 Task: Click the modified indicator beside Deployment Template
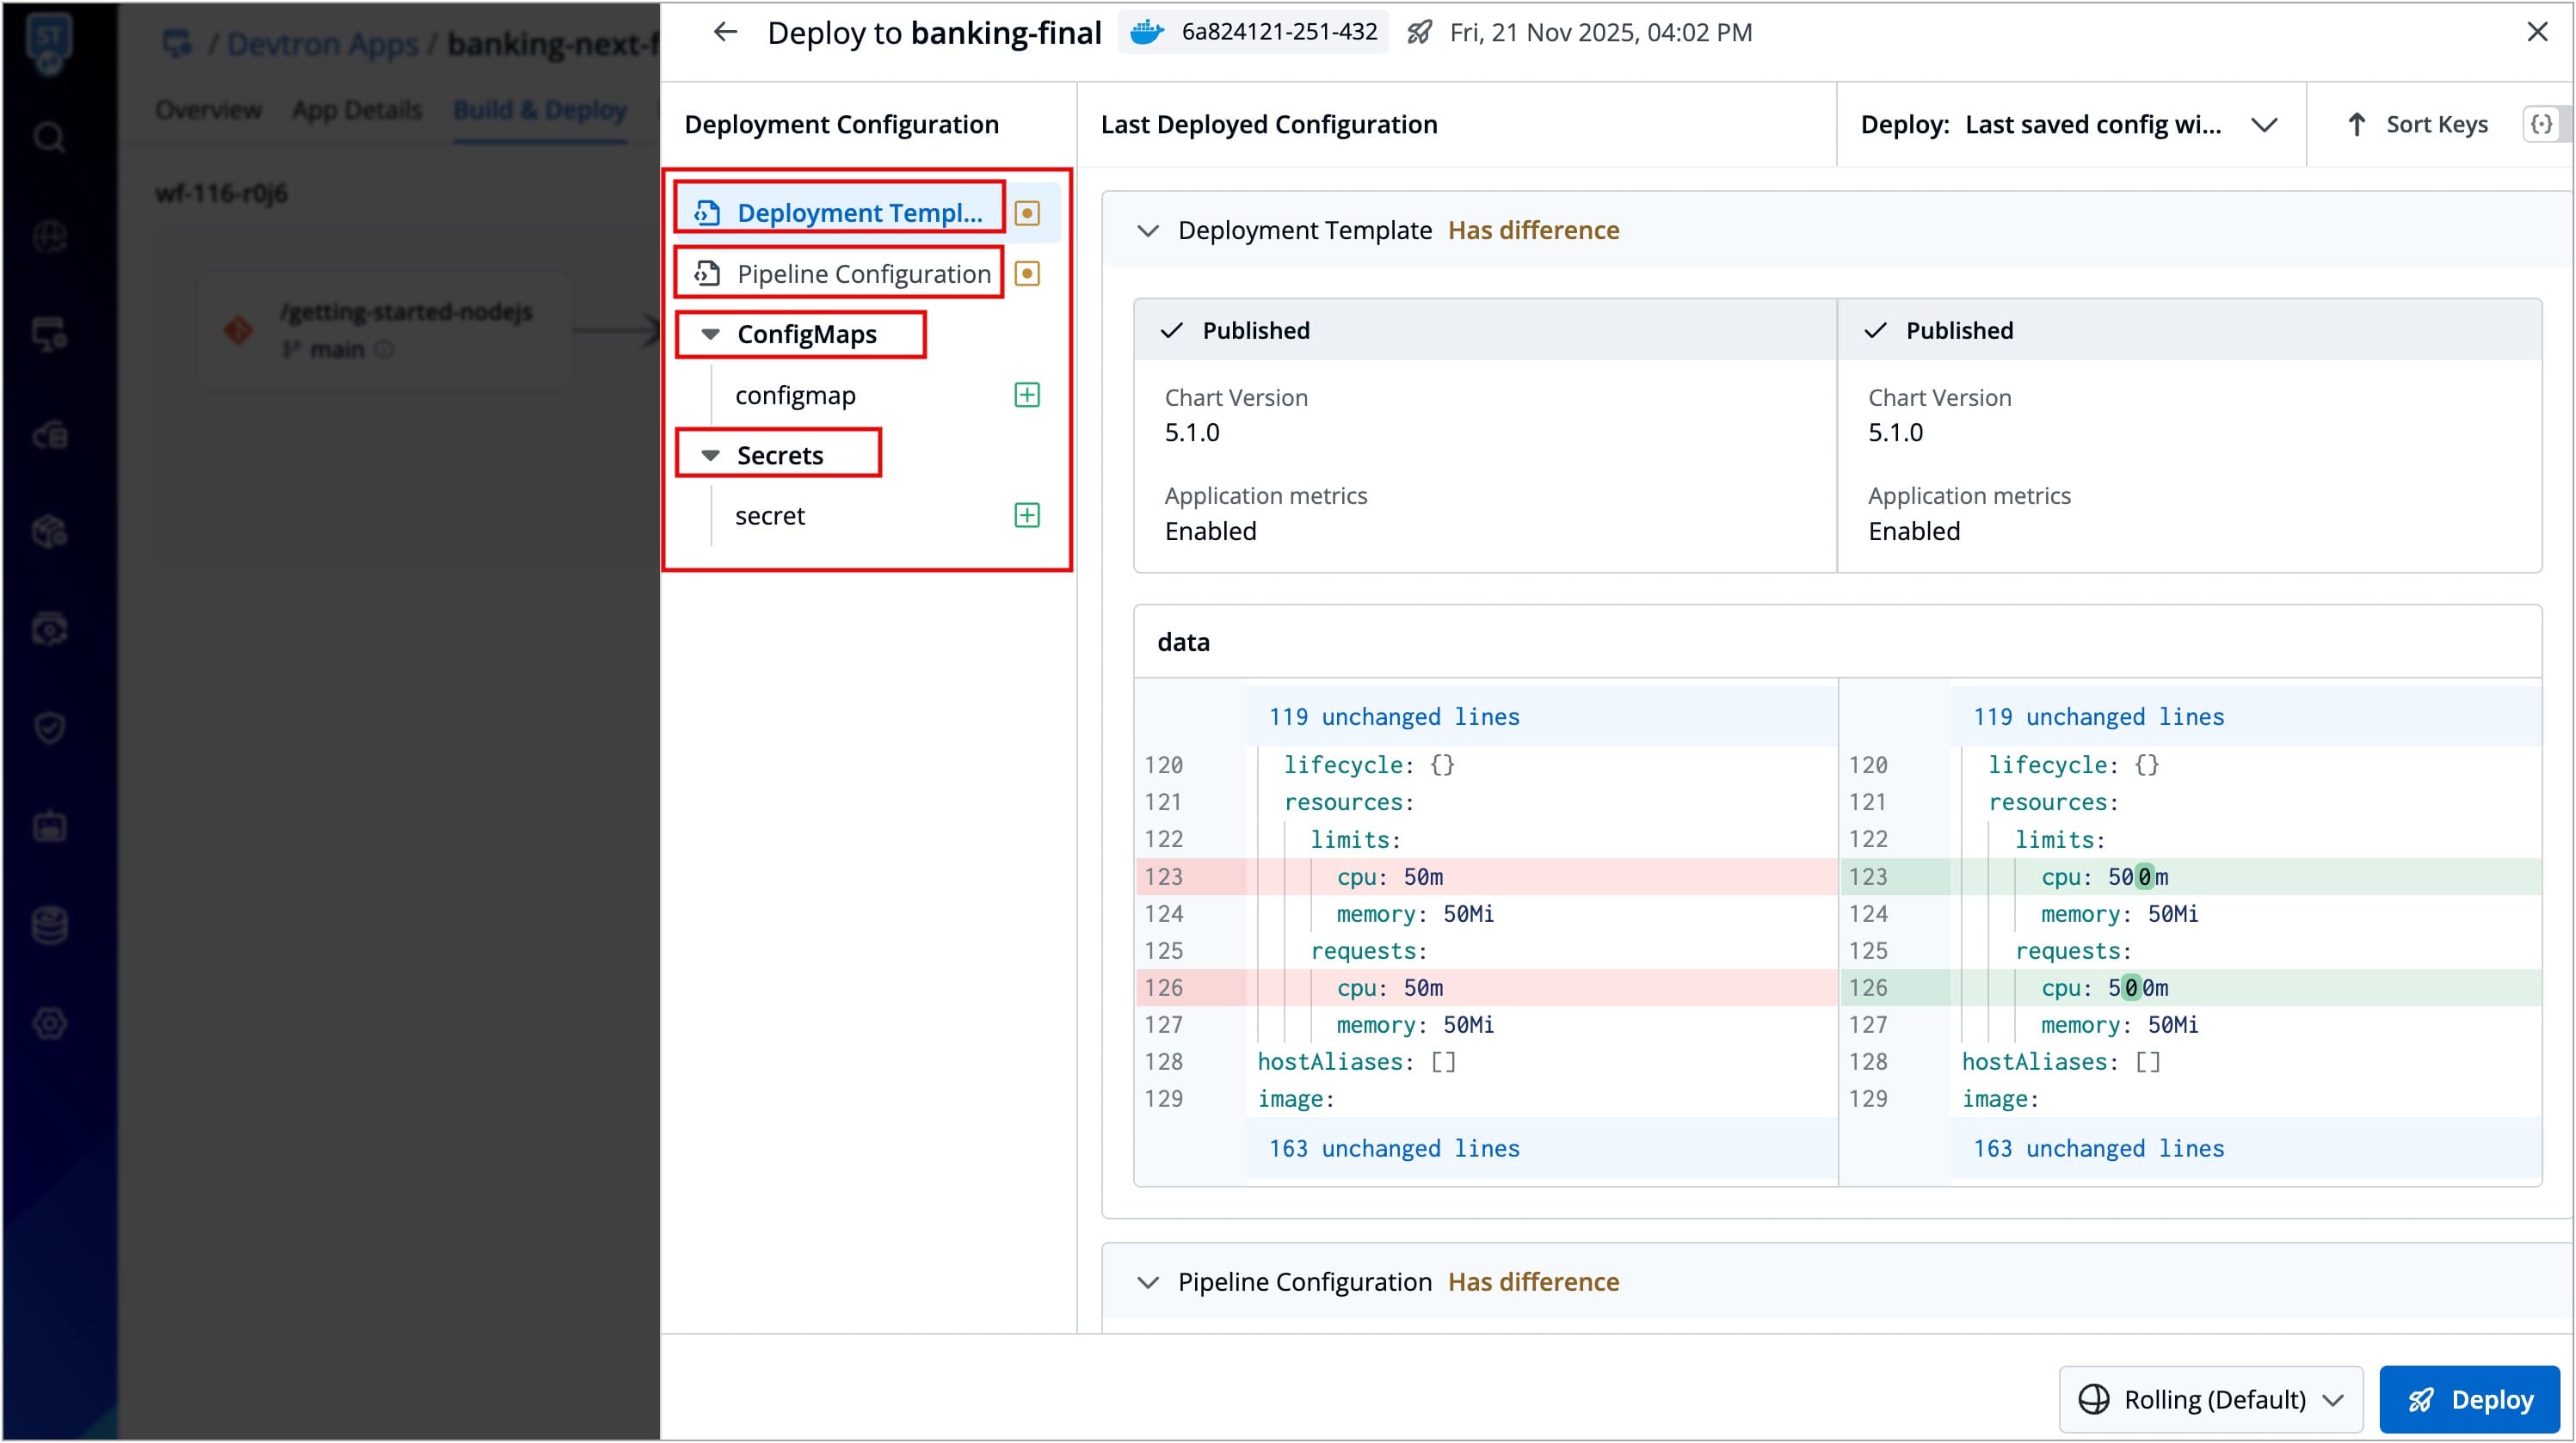1027,213
